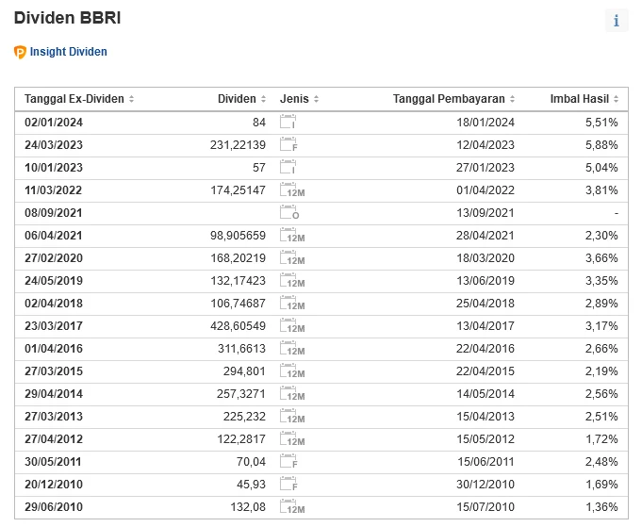The image size is (642, 527).
Task: Click 12M type icon in 23/03/2017 row
Action: pos(292,325)
